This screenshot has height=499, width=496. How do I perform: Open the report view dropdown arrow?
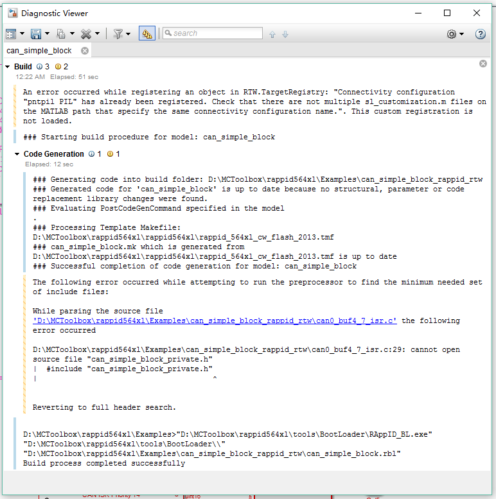click(22, 33)
